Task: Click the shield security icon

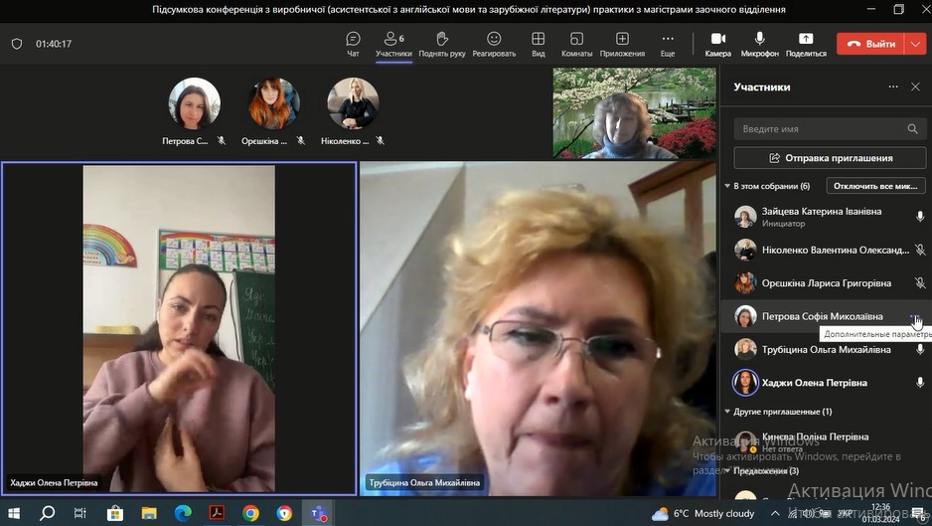Action: coord(17,44)
